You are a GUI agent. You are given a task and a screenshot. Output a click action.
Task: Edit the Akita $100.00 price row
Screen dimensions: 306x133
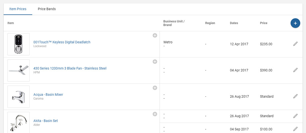295,129
